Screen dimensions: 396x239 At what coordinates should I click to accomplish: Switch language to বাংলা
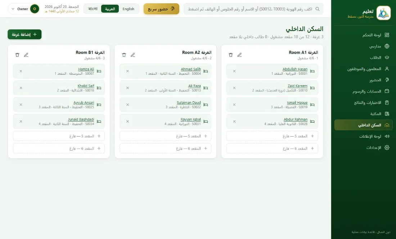coord(93,9)
